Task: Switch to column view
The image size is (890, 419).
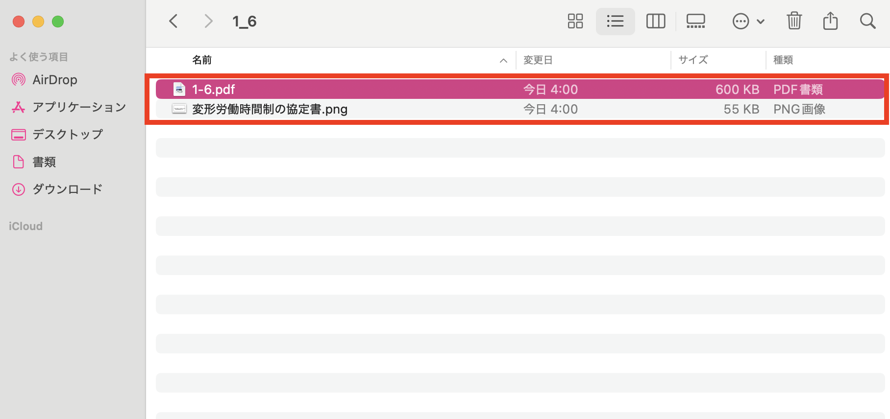Action: [x=656, y=21]
